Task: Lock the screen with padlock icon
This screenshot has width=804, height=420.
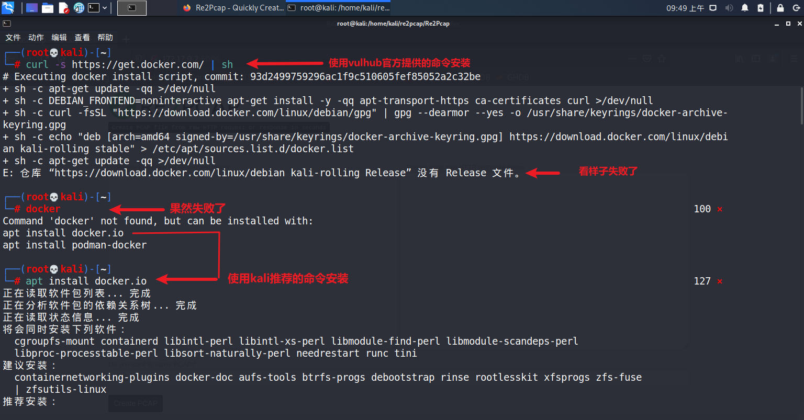Action: 780,8
